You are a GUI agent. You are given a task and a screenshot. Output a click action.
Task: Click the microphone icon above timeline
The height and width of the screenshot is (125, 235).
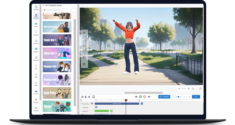click(x=86, y=97)
